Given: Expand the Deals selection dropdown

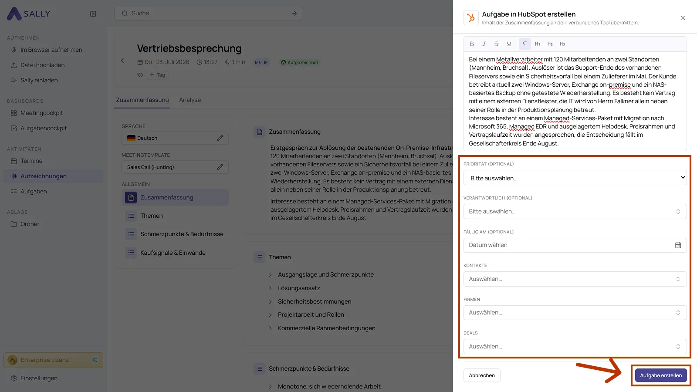Looking at the screenshot, I should [575, 347].
